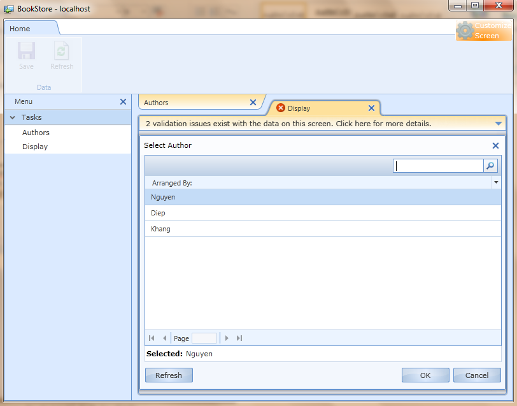Go to previous page arrow
Viewport: 517px width, 406px height.
pyautogui.click(x=165, y=338)
